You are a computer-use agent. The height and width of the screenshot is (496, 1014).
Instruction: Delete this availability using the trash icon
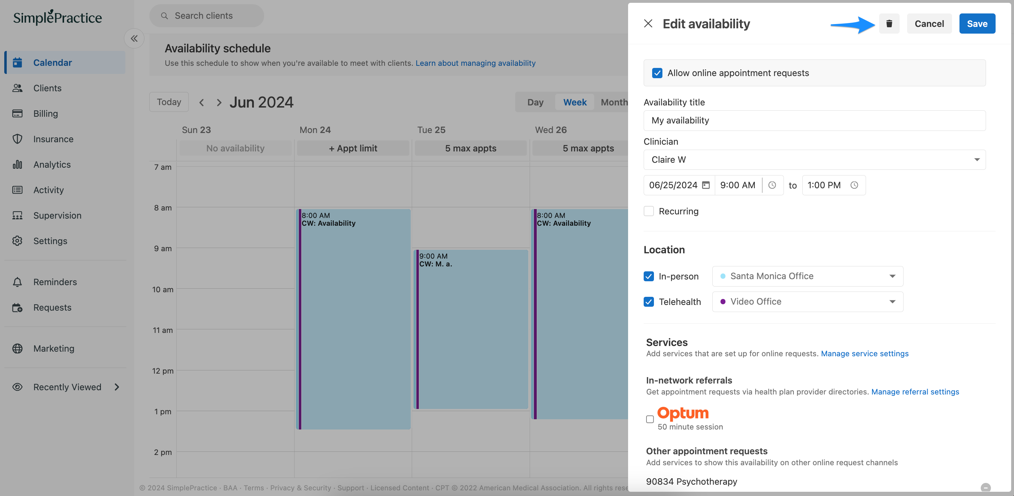pyautogui.click(x=889, y=23)
